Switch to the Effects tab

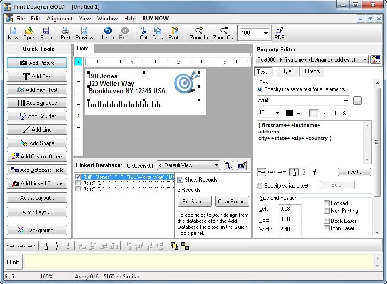coord(312,71)
